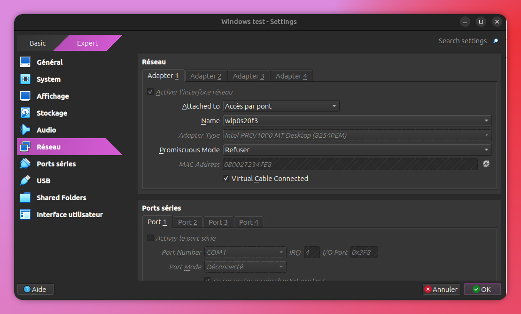
Task: Open the Promiscuous Mode dropdown
Action: (357, 150)
